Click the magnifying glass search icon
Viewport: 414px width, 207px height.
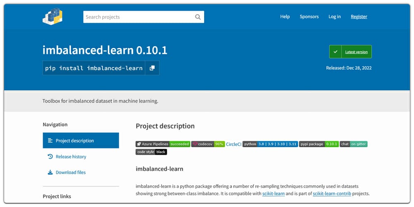(198, 17)
